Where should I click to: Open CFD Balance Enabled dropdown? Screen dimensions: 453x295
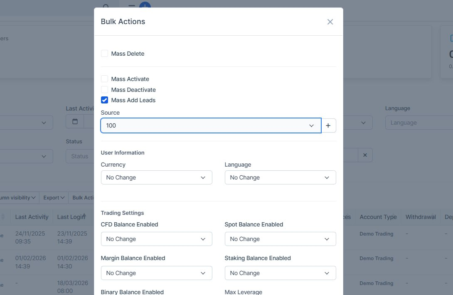156,239
